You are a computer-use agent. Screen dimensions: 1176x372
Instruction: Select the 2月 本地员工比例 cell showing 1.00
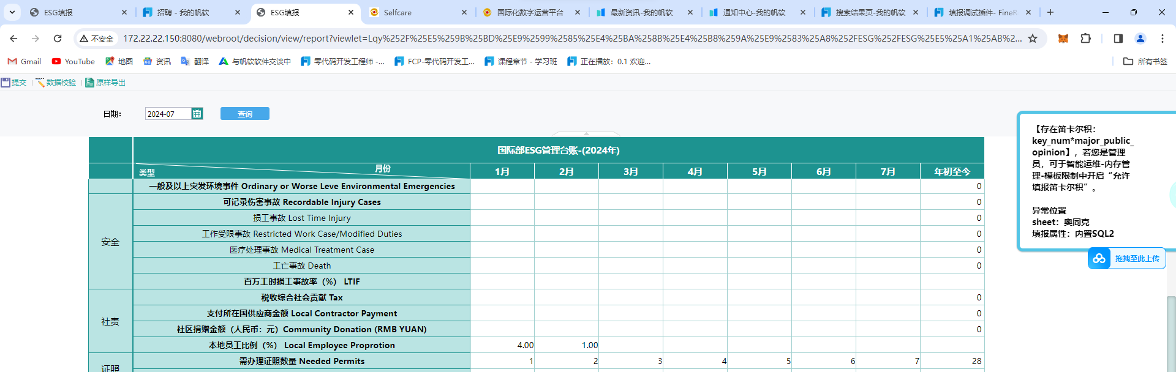tap(567, 345)
